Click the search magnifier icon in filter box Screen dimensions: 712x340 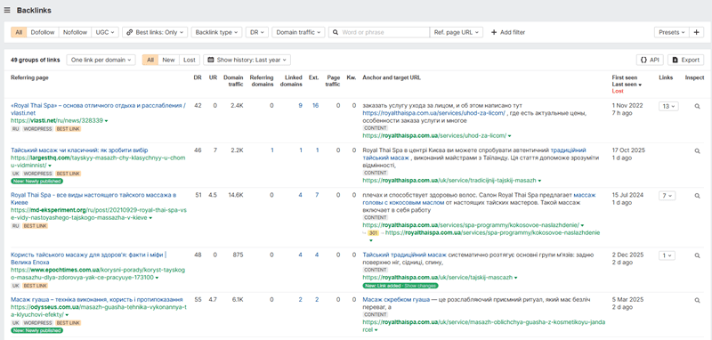coord(336,32)
